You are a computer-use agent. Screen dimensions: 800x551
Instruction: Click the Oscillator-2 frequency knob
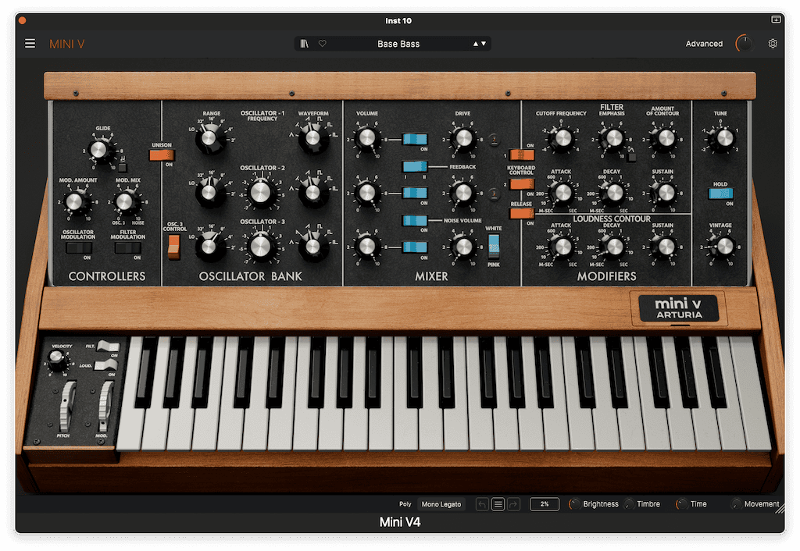click(261, 193)
